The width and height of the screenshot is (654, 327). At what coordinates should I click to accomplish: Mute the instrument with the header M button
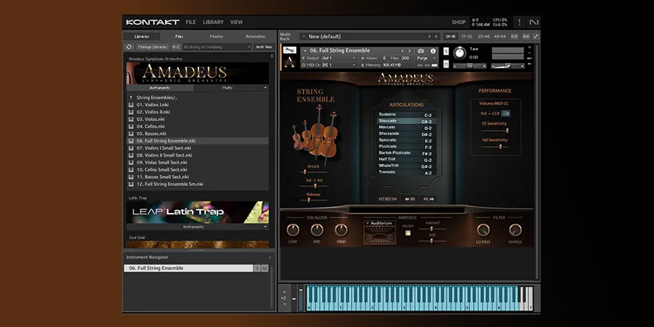tap(446, 64)
